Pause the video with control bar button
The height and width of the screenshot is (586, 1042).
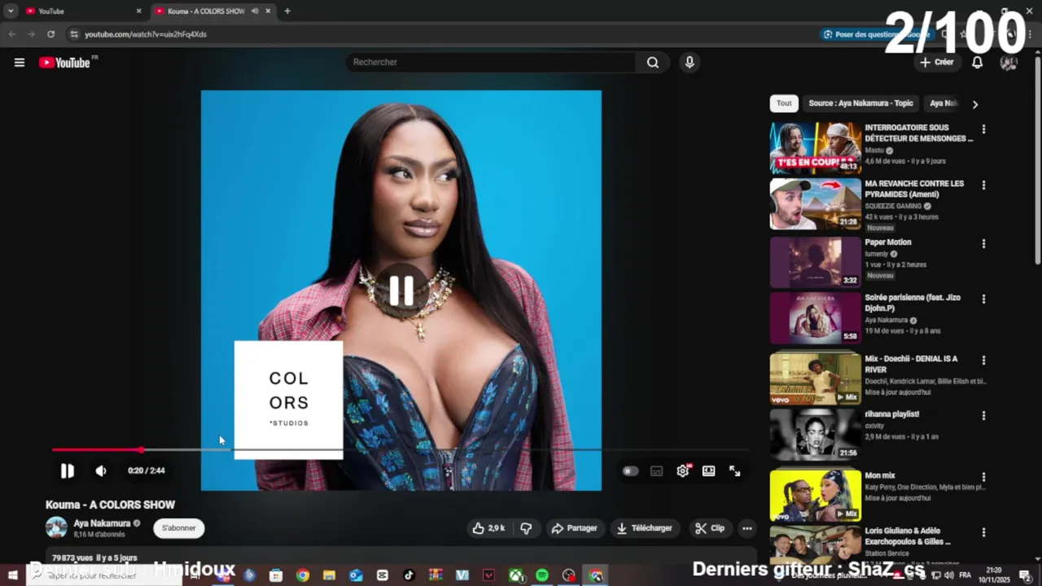pos(67,470)
